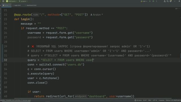Open the main run configuration dropdown
Image resolution: width=181 pixels, height=102 pixels.
click(144, 1)
